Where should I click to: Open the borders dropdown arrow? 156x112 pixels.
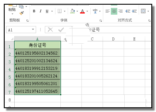coord(65,11)
